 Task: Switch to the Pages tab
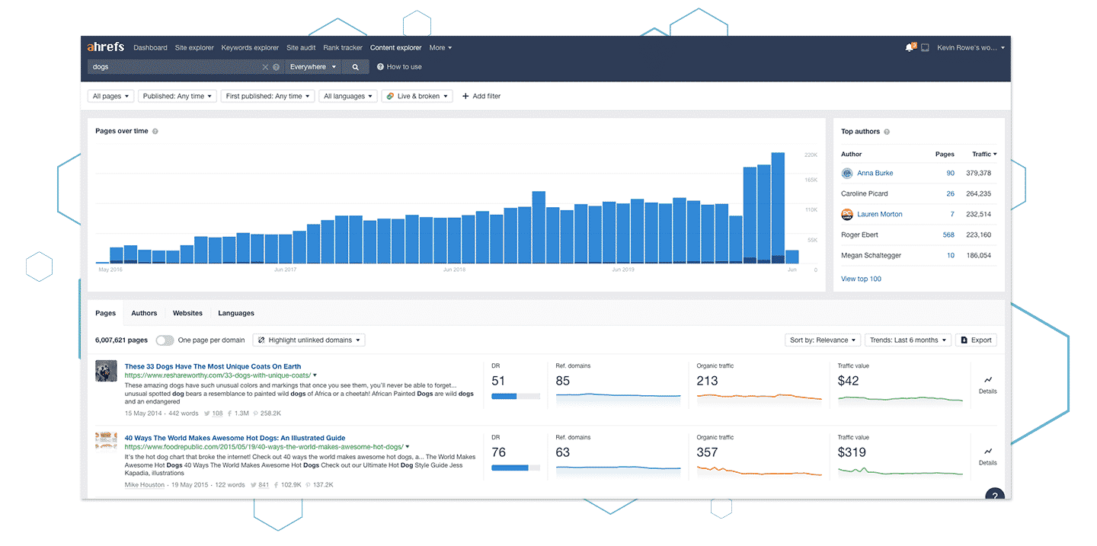(x=106, y=313)
